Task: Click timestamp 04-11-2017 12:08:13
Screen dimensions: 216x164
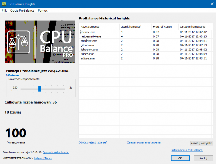Action: tap(193, 36)
